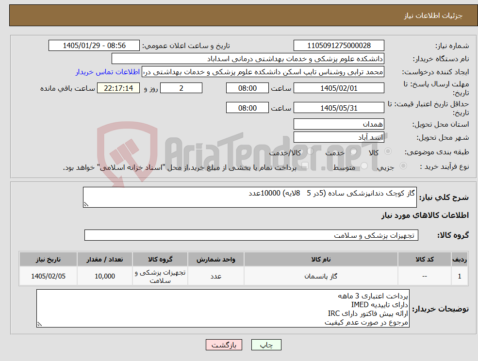Click the price validity date 1405/05/31 field

(339, 108)
